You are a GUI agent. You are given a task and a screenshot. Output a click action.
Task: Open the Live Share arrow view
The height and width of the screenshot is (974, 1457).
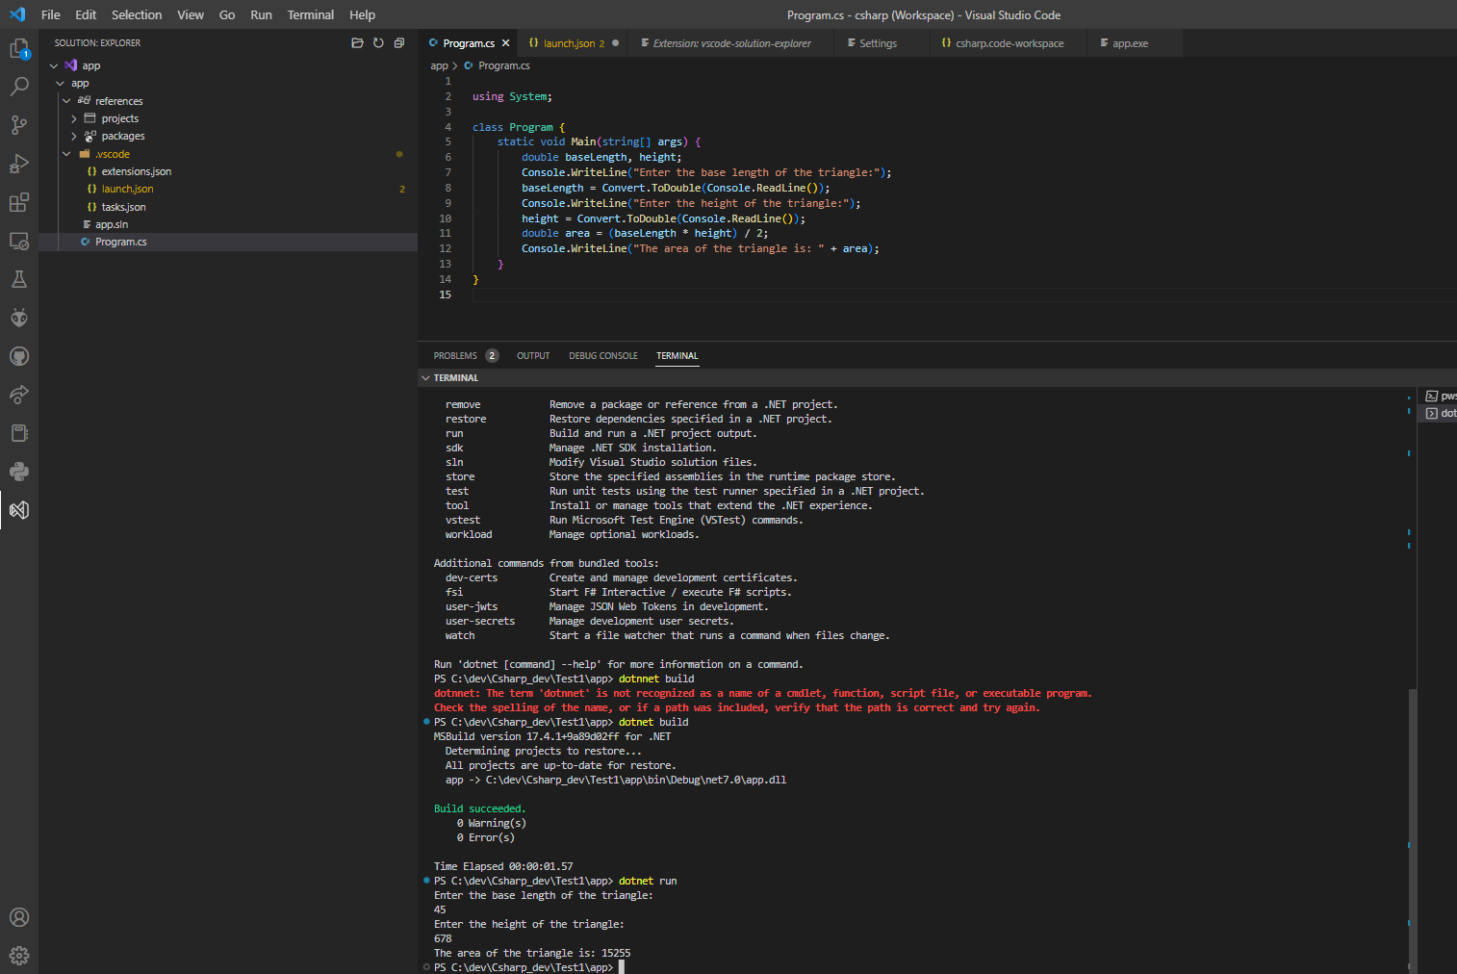click(x=19, y=395)
